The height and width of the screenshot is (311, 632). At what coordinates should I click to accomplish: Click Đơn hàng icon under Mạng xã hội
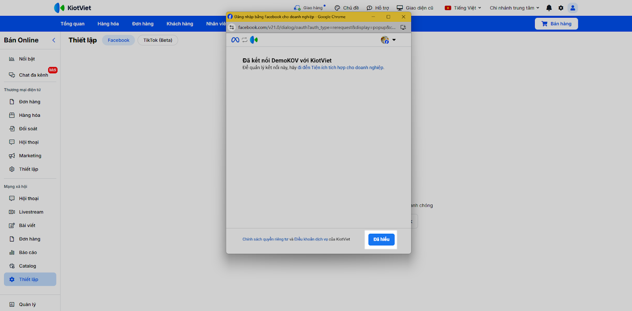(12, 239)
